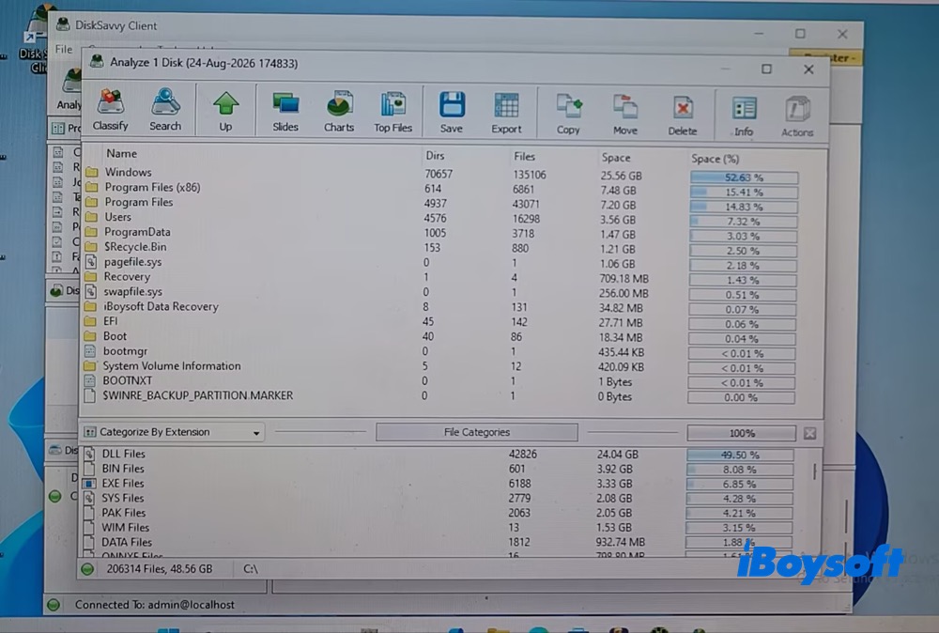Click the 100% filter button
Viewport: 939px width, 633px height.
point(742,433)
